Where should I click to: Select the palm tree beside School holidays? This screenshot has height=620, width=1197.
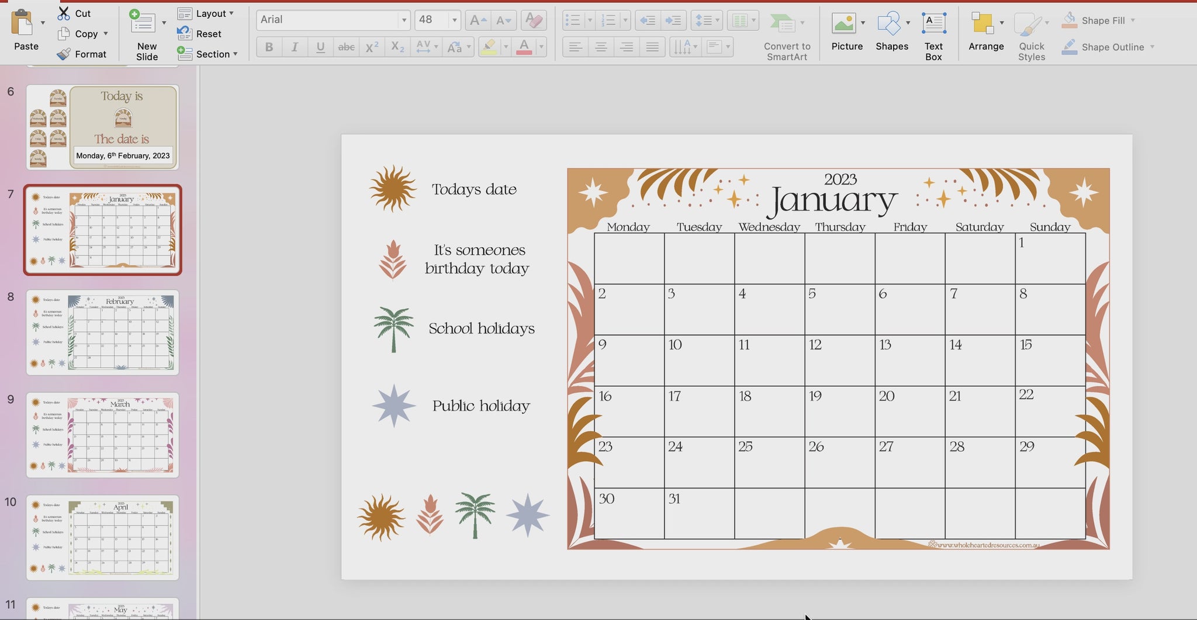coord(394,329)
